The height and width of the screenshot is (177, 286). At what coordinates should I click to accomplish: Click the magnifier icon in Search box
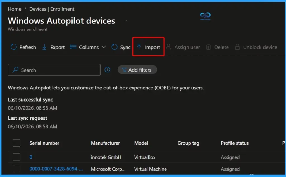click(x=16, y=70)
